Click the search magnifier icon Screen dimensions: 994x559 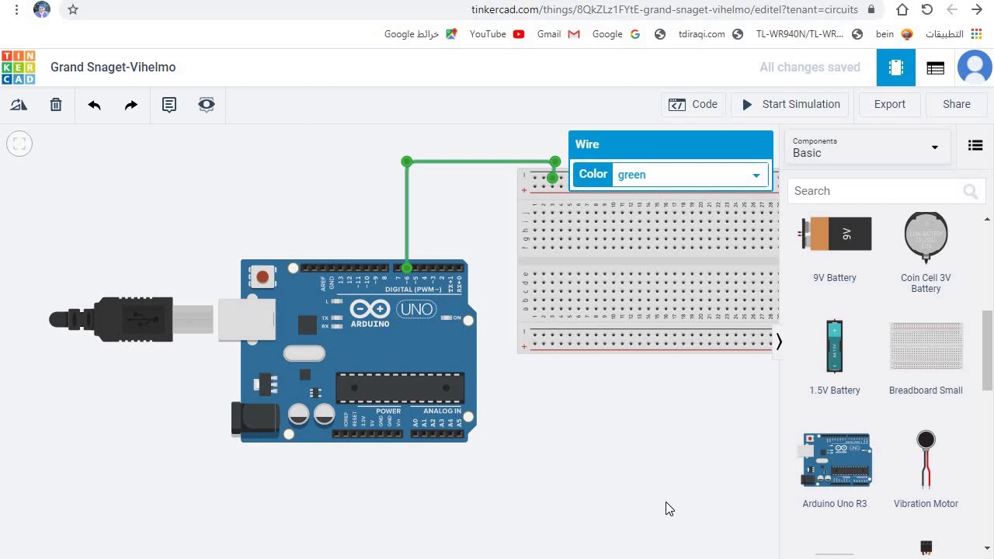[x=970, y=191]
